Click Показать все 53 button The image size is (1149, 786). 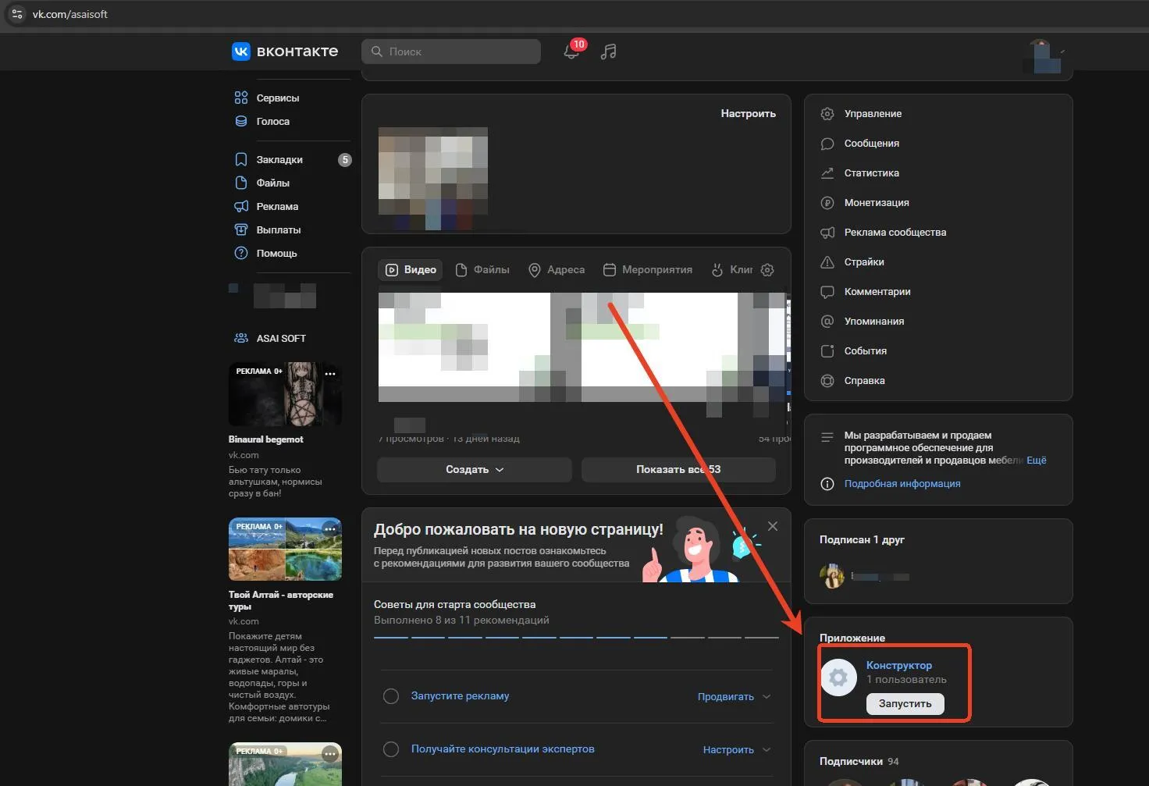coord(678,470)
